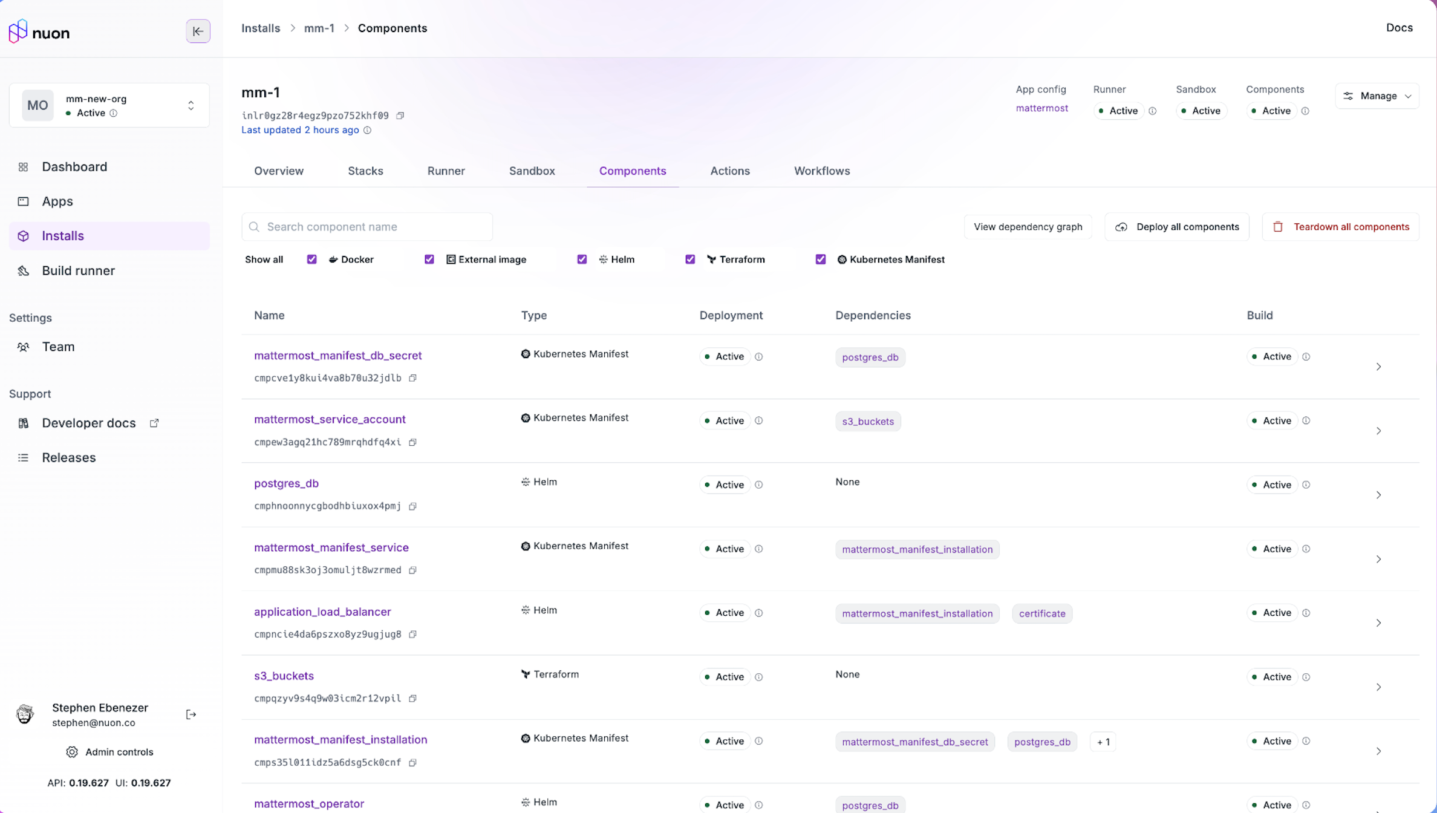Open deployment info icon for postgres_db
This screenshot has height=813, width=1437.
(x=758, y=485)
